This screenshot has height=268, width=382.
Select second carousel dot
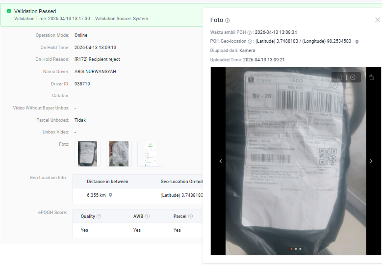tap(296, 249)
